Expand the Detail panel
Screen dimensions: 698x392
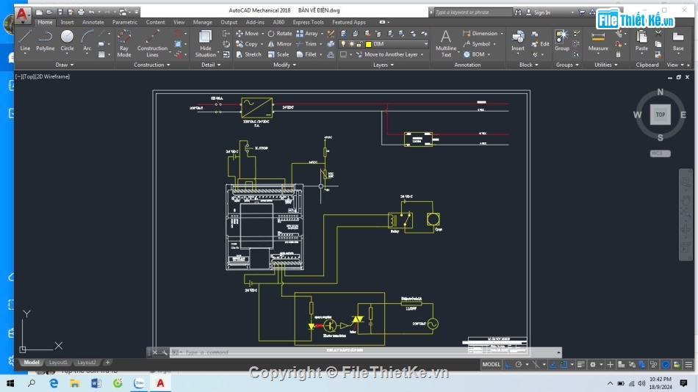(211, 65)
